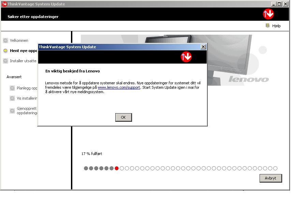The image size is (291, 204).
Task: Click the '17 % fullført' progress text
Action: [92, 154]
